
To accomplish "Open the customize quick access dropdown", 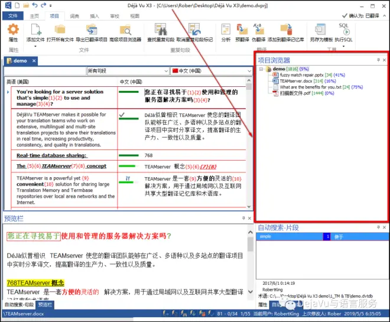I will click(x=51, y=5).
